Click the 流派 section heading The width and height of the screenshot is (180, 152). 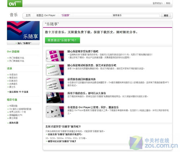click(x=9, y=68)
